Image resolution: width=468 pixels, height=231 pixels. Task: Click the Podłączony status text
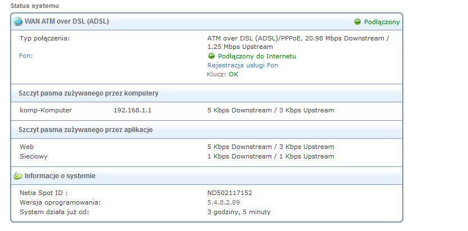[381, 22]
